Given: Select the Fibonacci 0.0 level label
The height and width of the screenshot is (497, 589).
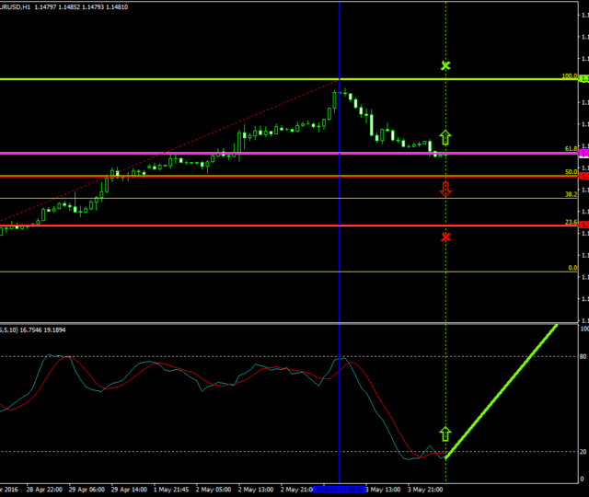Looking at the screenshot, I should [x=572, y=268].
